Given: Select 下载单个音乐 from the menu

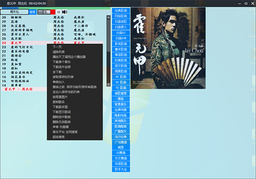Looking at the screenshot, I should (x=61, y=62).
